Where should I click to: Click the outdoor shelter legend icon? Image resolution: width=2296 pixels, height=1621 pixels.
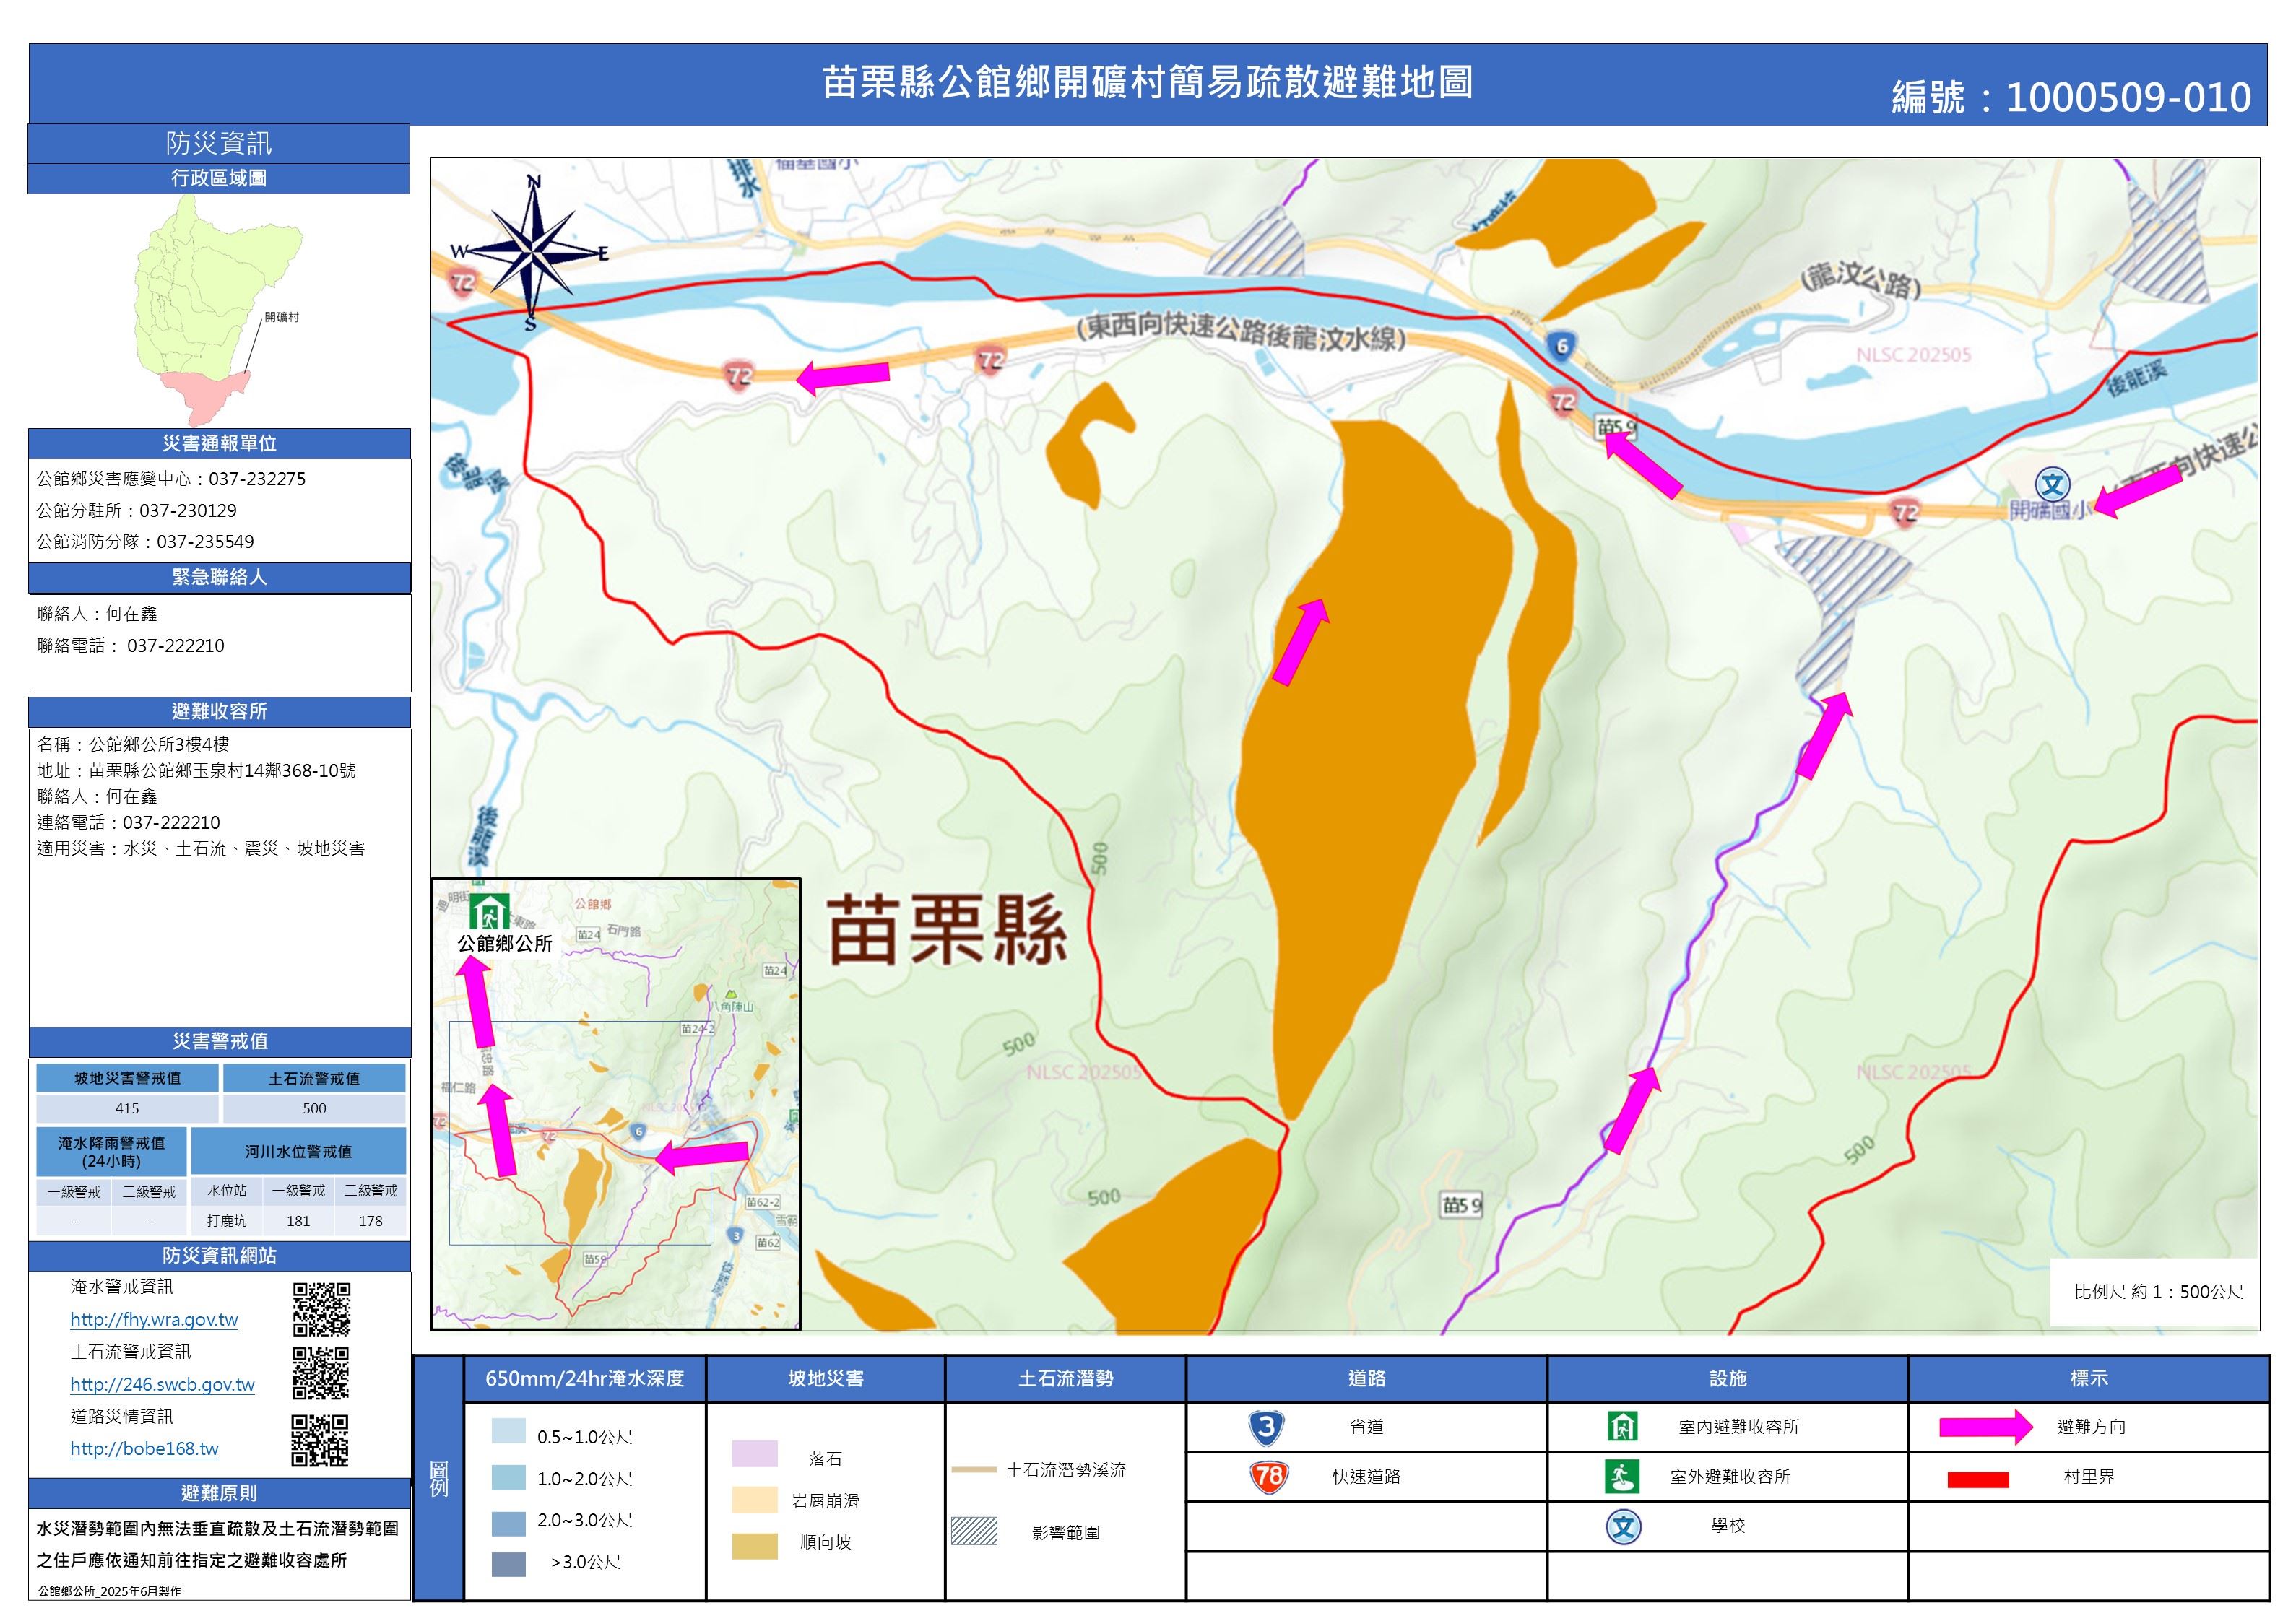click(x=1622, y=1476)
